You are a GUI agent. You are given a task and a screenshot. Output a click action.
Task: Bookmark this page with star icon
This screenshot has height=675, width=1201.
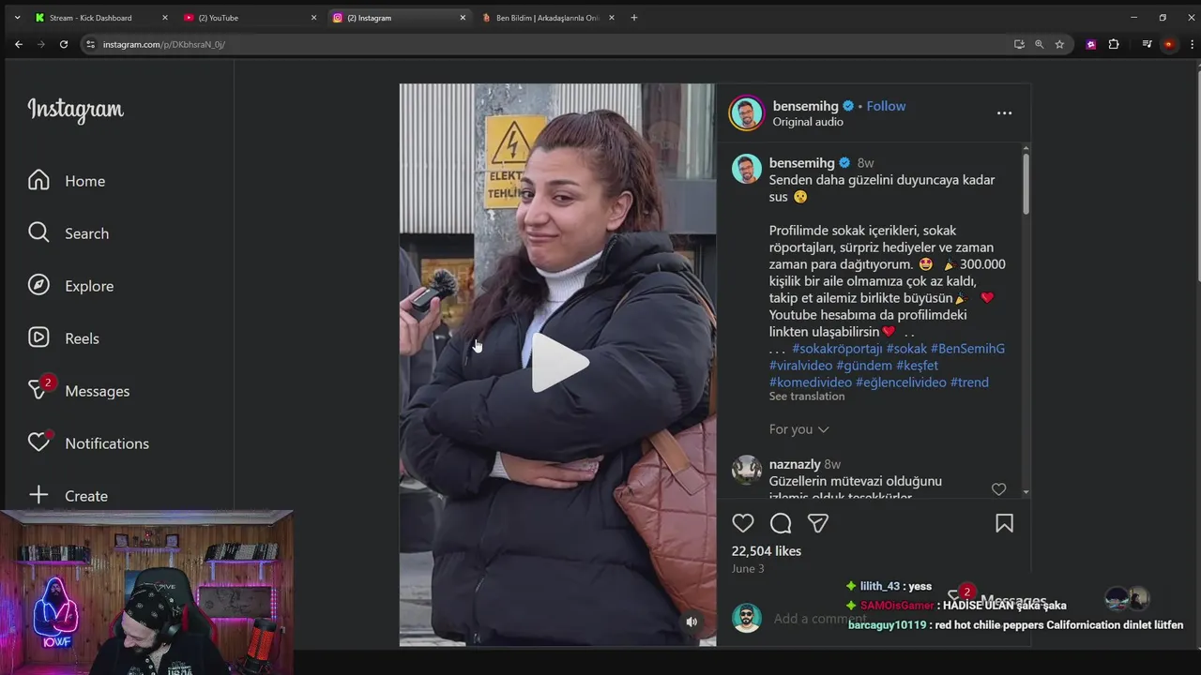coord(1059,44)
